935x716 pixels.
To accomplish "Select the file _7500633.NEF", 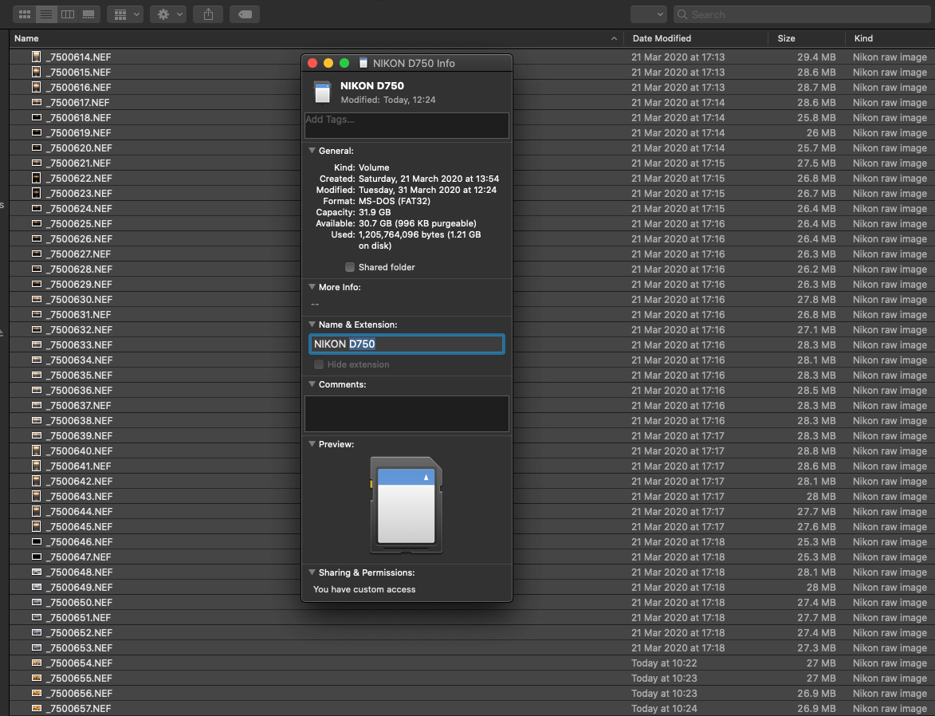I will click(x=79, y=345).
